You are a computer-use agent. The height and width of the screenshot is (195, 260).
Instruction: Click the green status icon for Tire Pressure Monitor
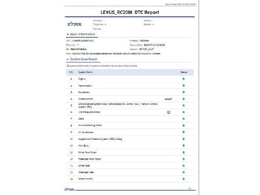[x=184, y=112]
